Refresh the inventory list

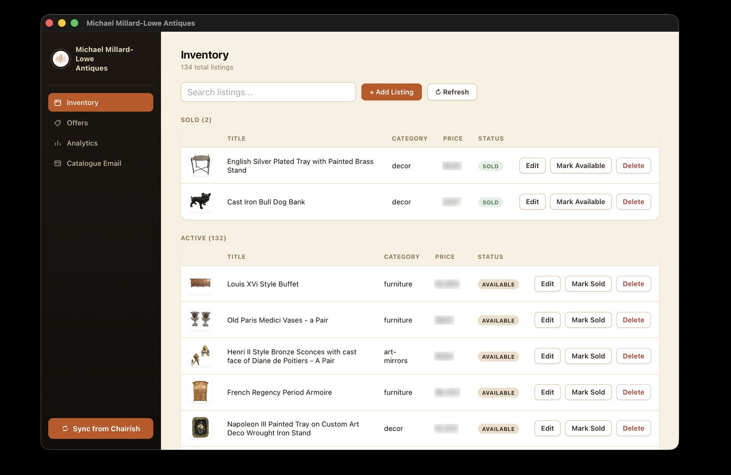click(x=452, y=92)
